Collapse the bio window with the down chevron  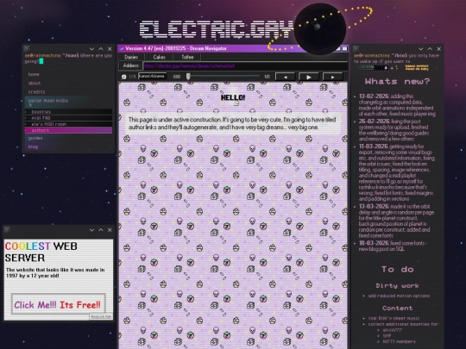421,49
